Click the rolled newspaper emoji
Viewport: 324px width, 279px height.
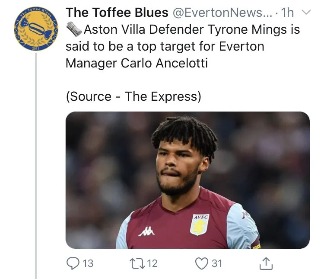74,30
